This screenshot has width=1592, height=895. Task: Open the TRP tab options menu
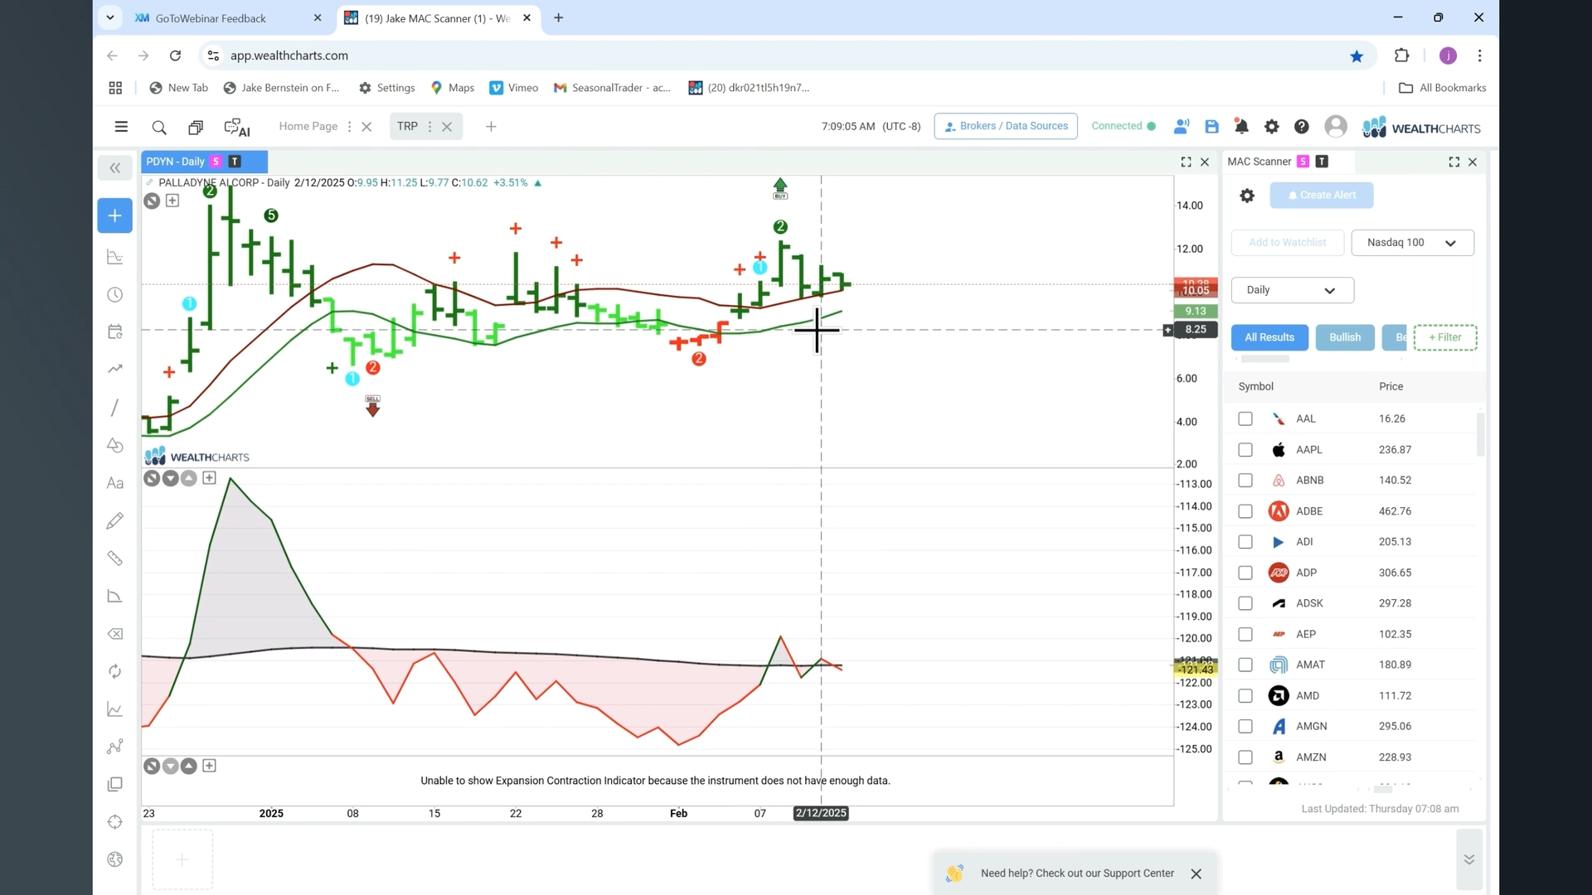click(x=430, y=127)
